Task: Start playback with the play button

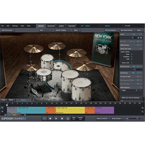Action: [x=56, y=119]
